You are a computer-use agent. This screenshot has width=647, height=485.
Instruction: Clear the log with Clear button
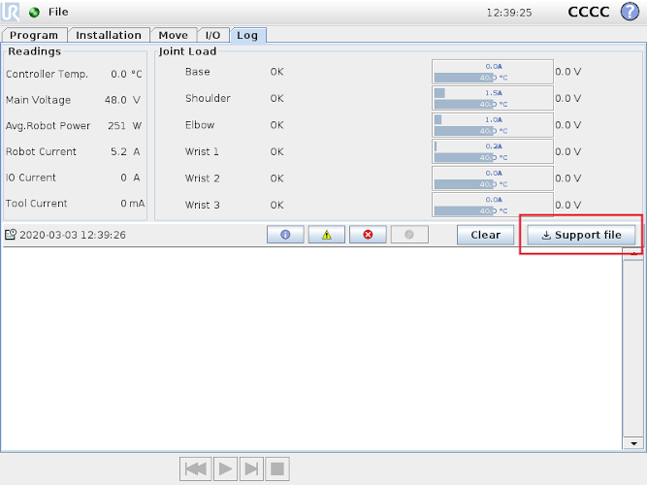(x=485, y=235)
